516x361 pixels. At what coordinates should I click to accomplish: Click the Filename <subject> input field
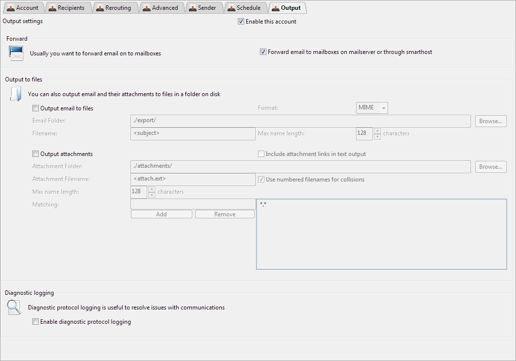[192, 133]
